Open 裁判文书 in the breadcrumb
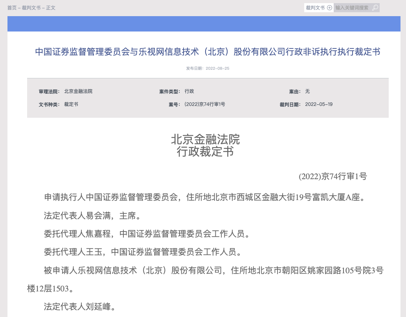The height and width of the screenshot is (317, 406). (x=31, y=8)
